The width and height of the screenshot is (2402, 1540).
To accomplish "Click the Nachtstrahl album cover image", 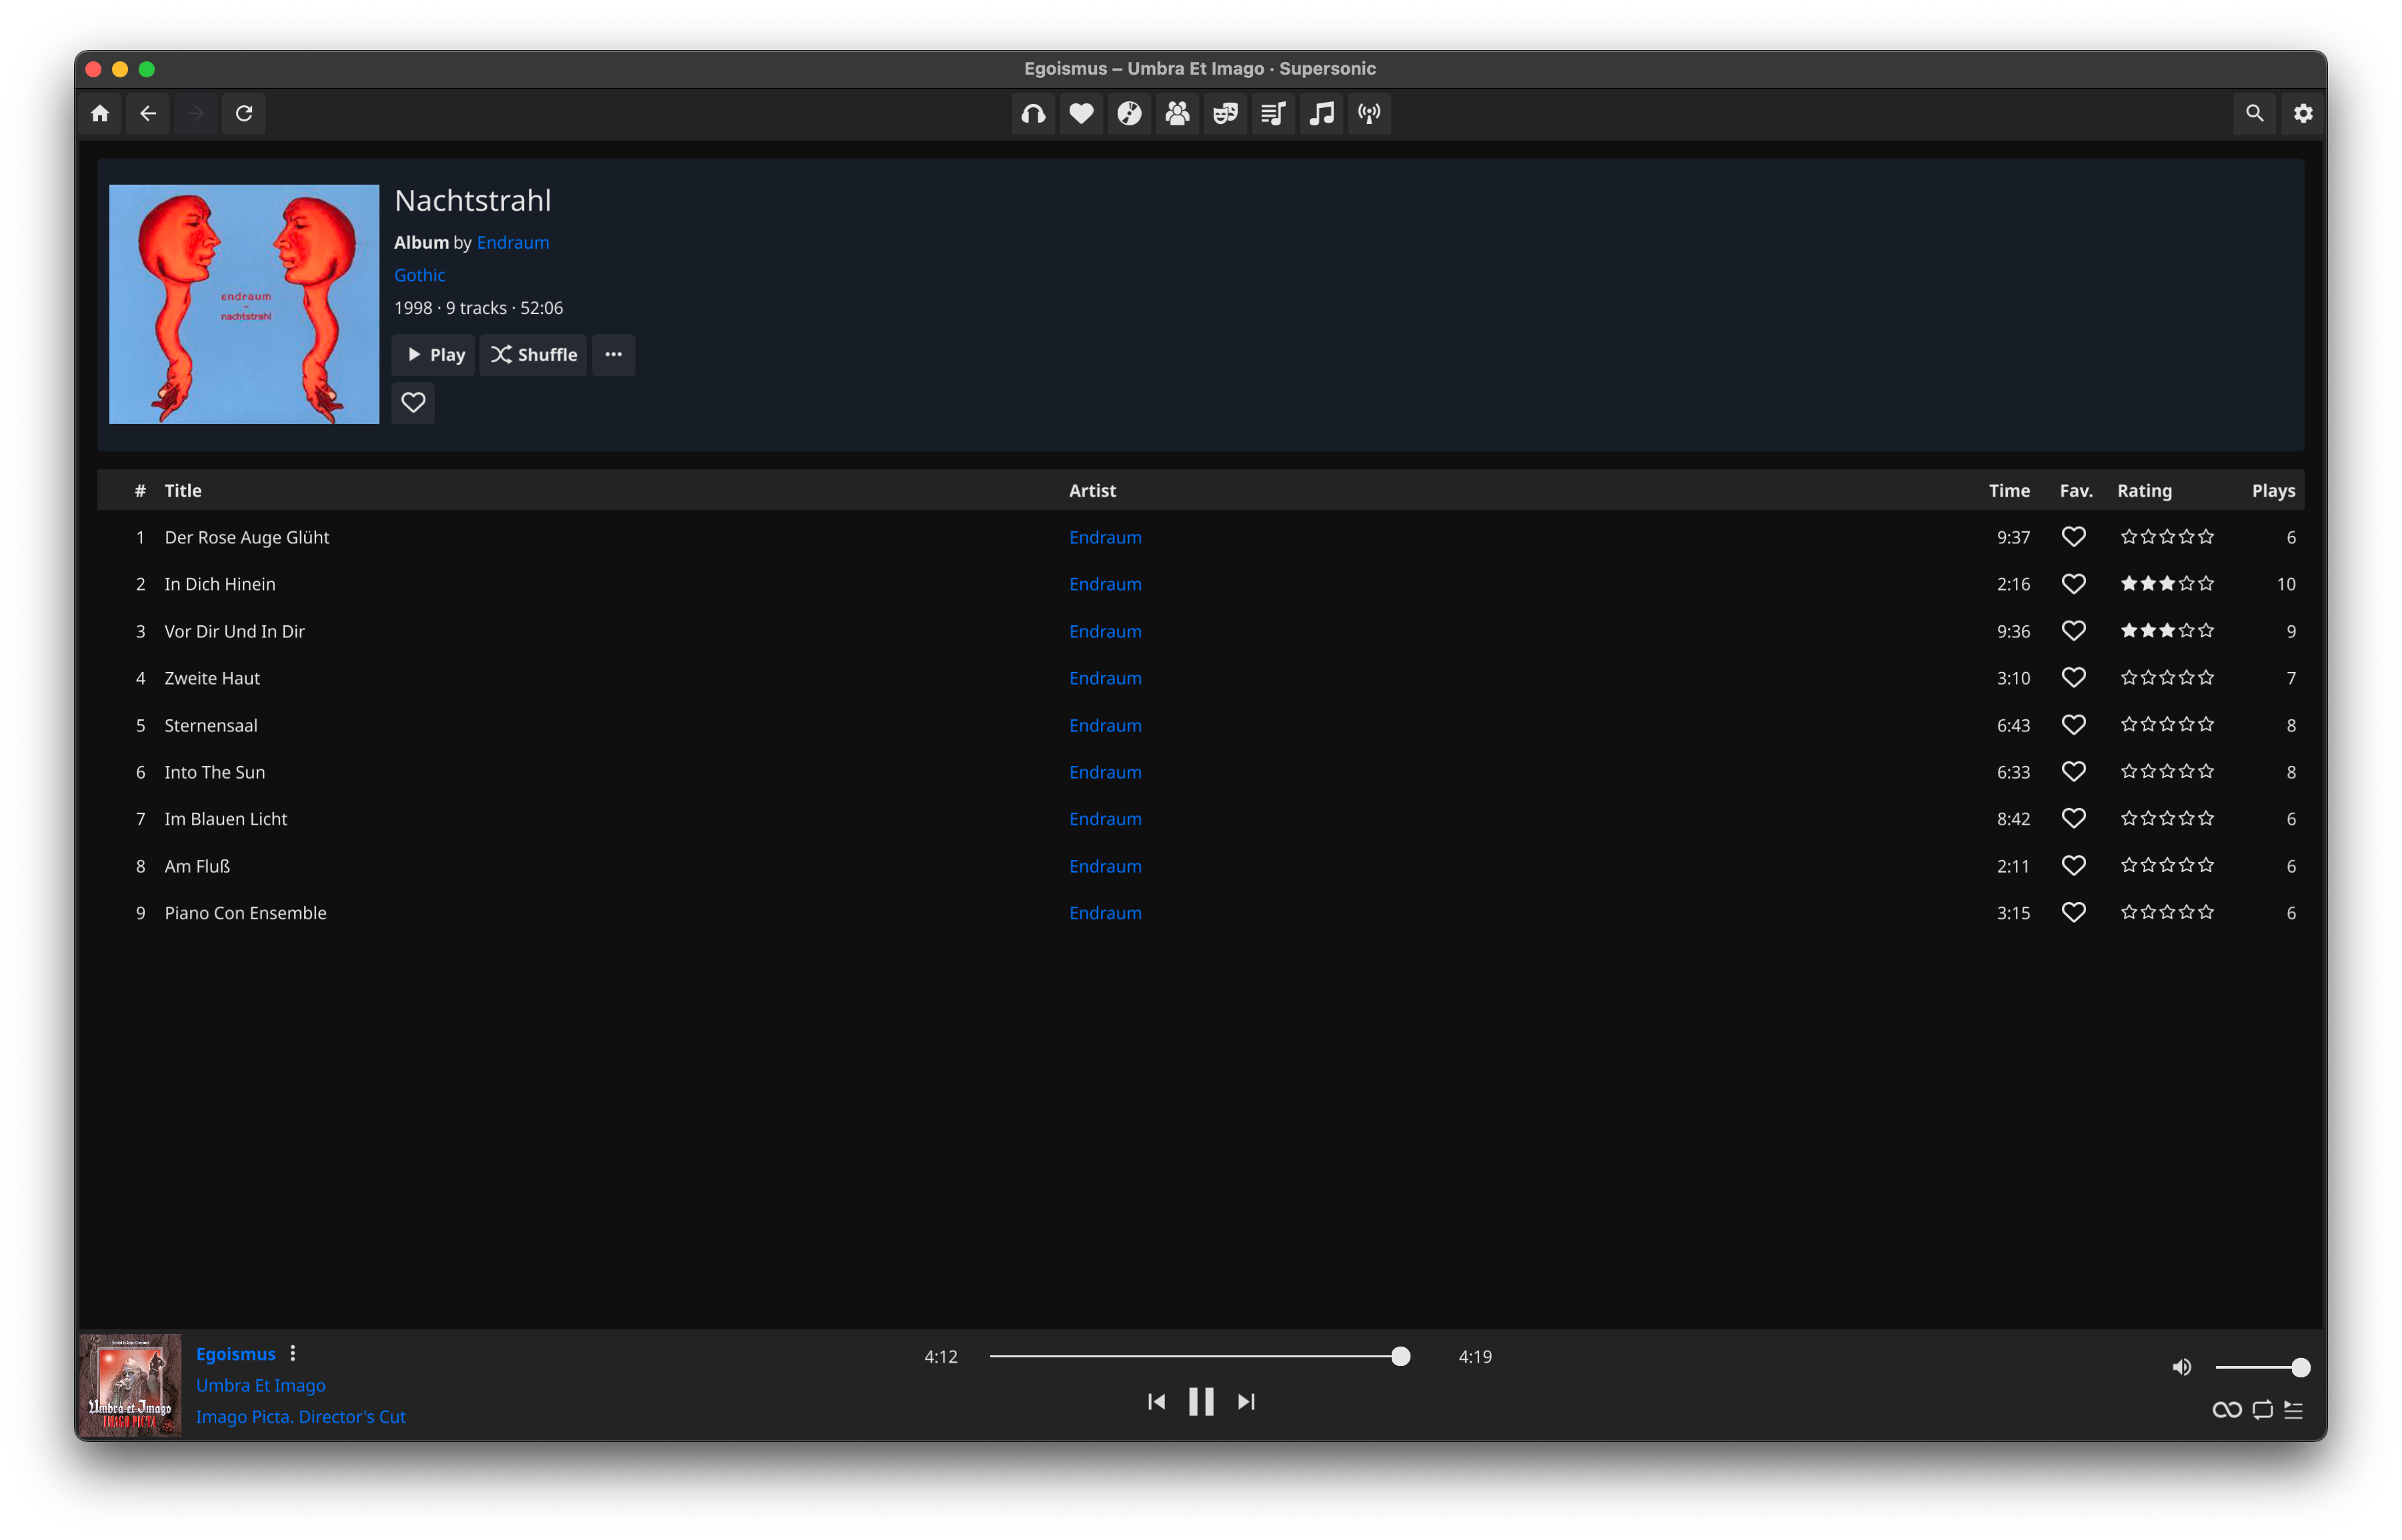I will click(244, 304).
